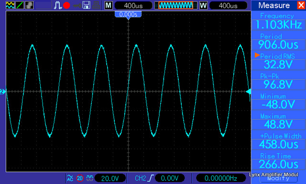Click the gray reference waveform icon
Image resolution: width=306 pixels, height=184 pixels.
pos(29,5)
